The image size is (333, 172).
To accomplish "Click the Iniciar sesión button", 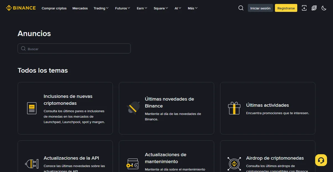I will [x=260, y=8].
